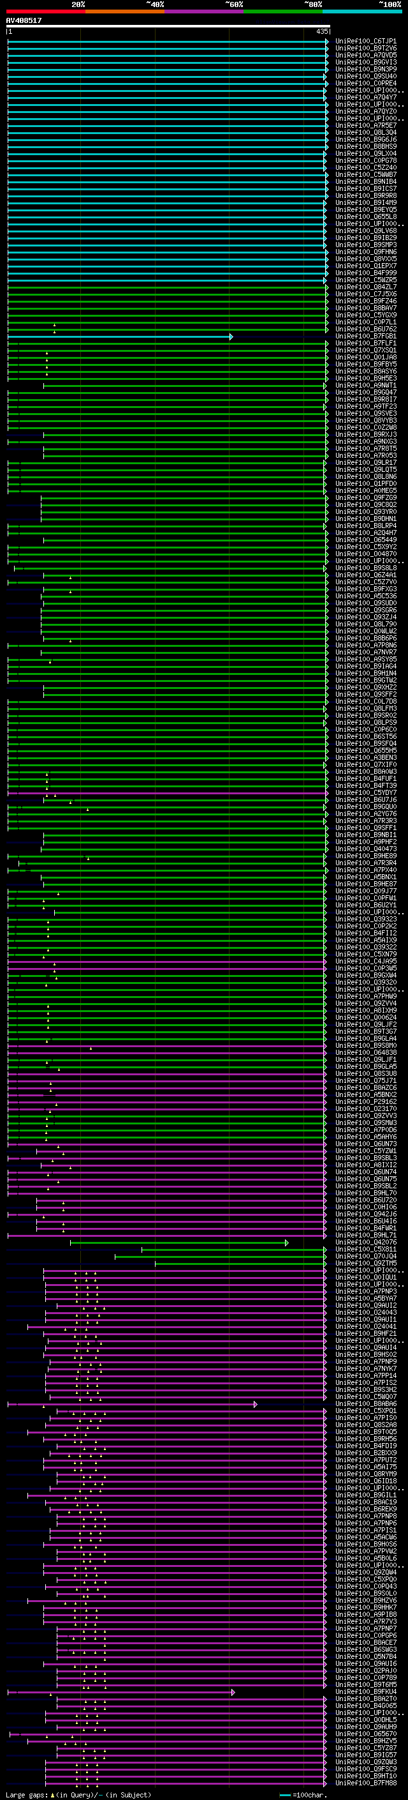Select hit label UniRef100_Q9LR17
The image size is (408, 1800).
365,464
